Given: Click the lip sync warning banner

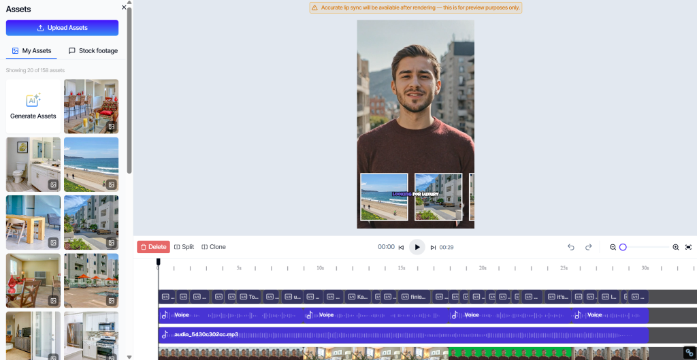Looking at the screenshot, I should tap(416, 7).
